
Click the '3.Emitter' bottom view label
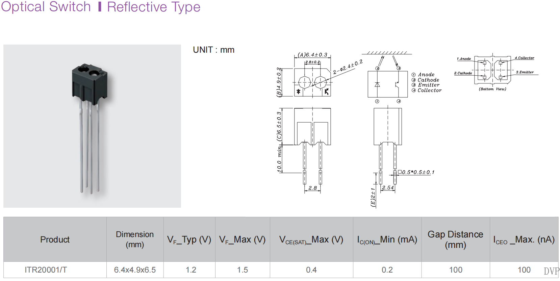(525, 72)
